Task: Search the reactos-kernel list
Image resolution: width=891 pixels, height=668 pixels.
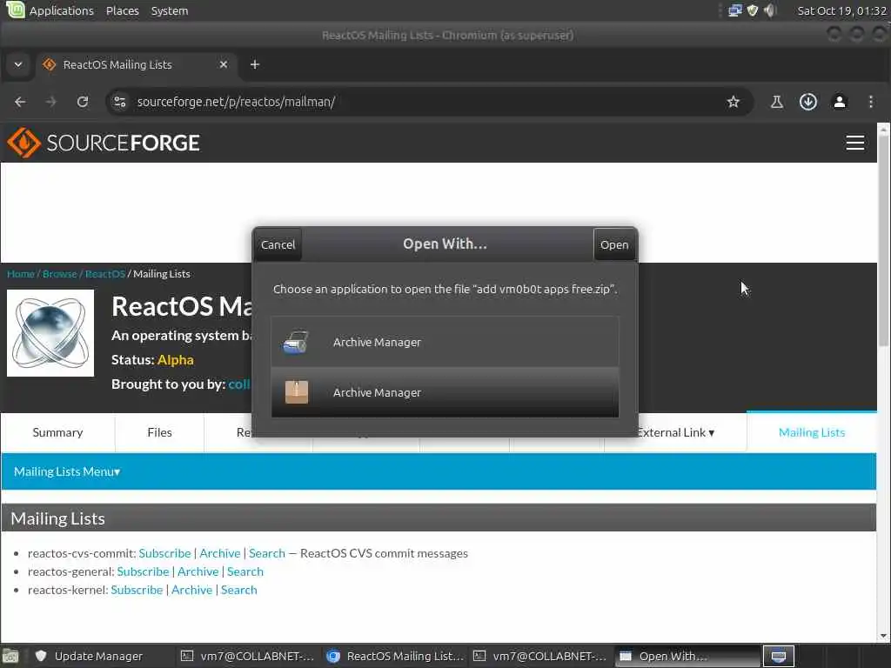Action: (239, 590)
